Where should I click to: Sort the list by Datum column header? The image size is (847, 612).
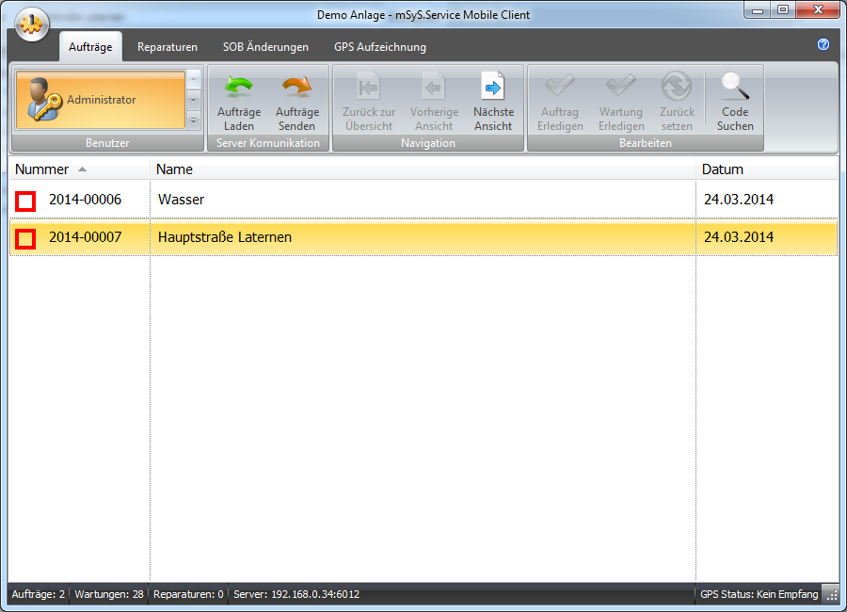point(723,169)
